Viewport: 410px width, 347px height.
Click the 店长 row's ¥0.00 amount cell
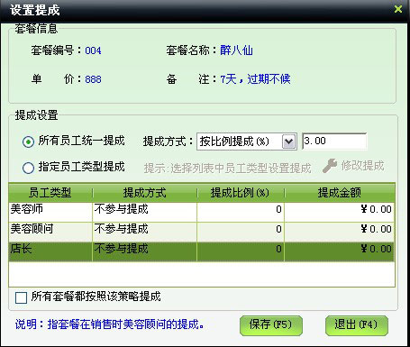(339, 249)
